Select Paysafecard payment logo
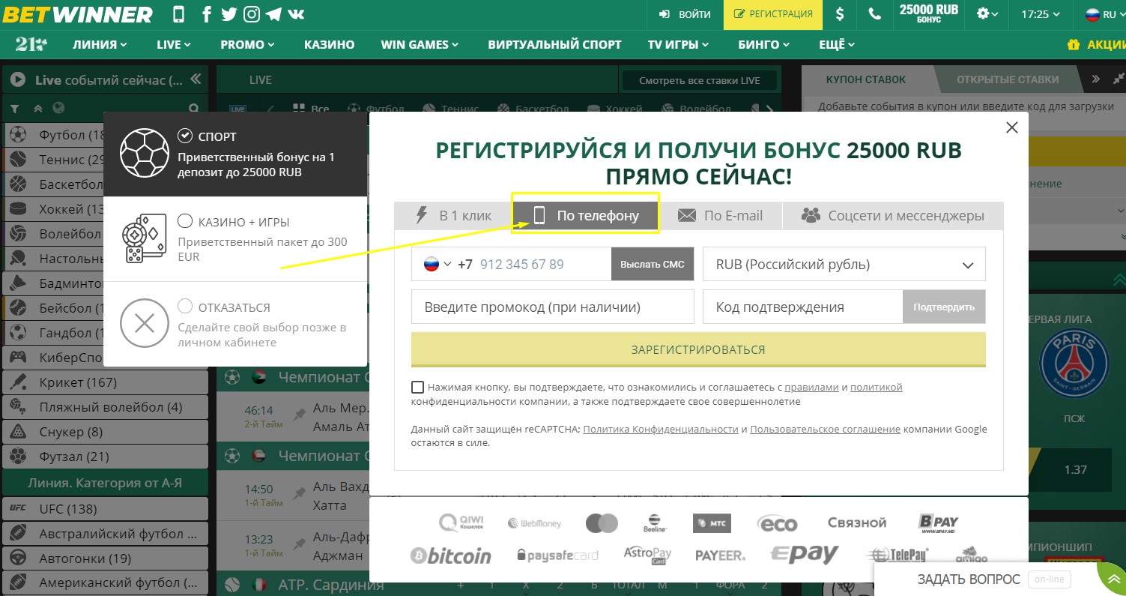This screenshot has width=1126, height=596. 557,556
